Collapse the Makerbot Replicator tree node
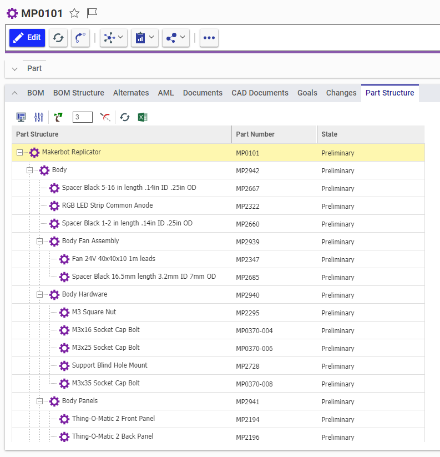440x457 pixels. click(x=19, y=153)
